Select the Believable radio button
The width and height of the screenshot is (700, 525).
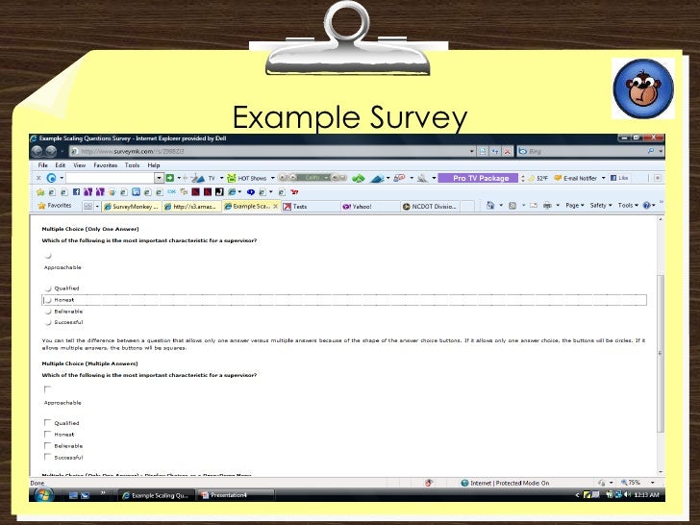coord(48,312)
